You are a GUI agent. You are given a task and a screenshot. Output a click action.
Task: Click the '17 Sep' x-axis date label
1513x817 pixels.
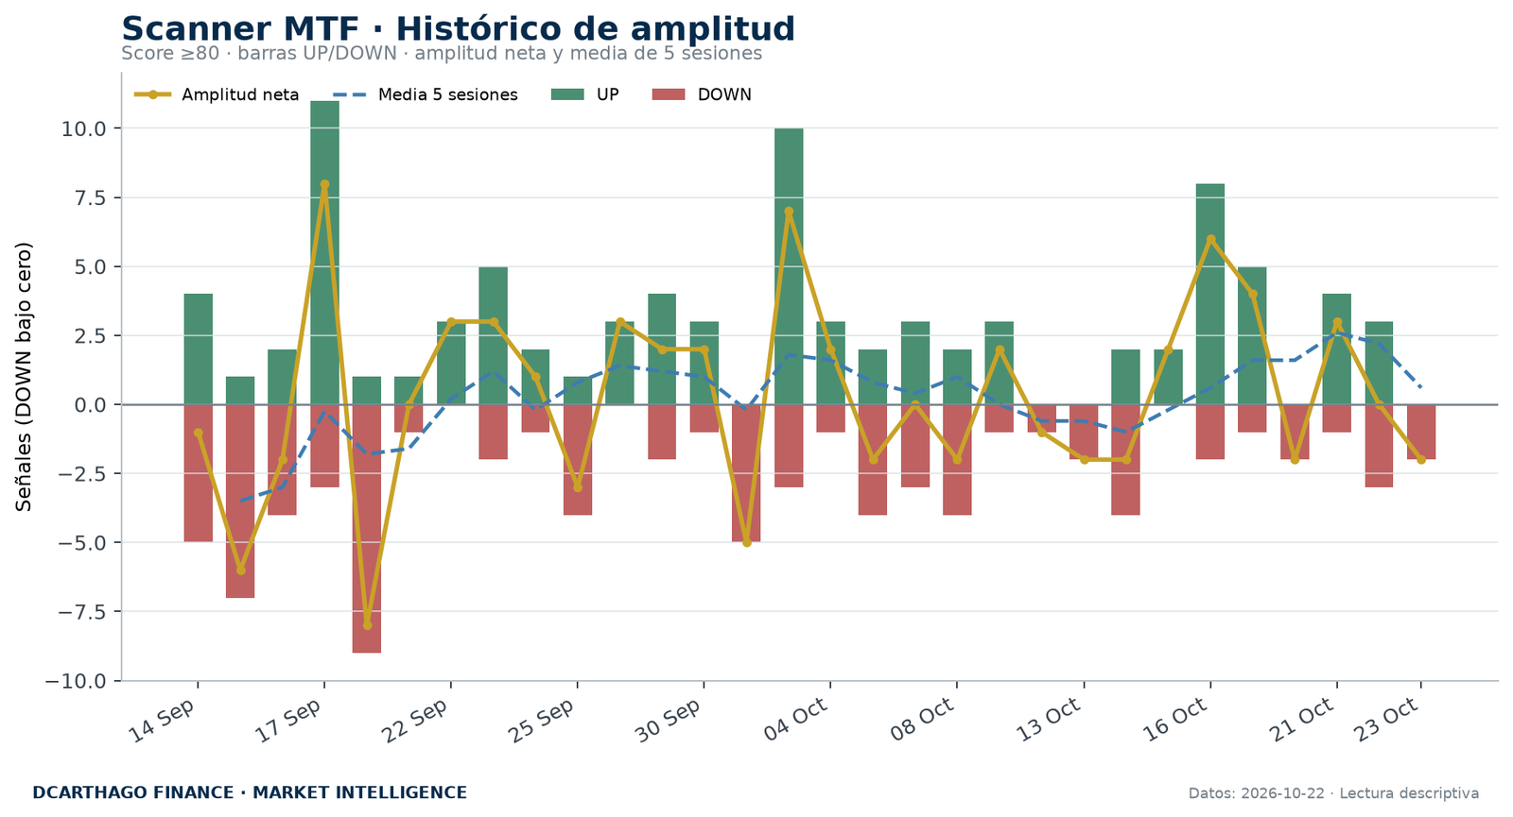[289, 722]
